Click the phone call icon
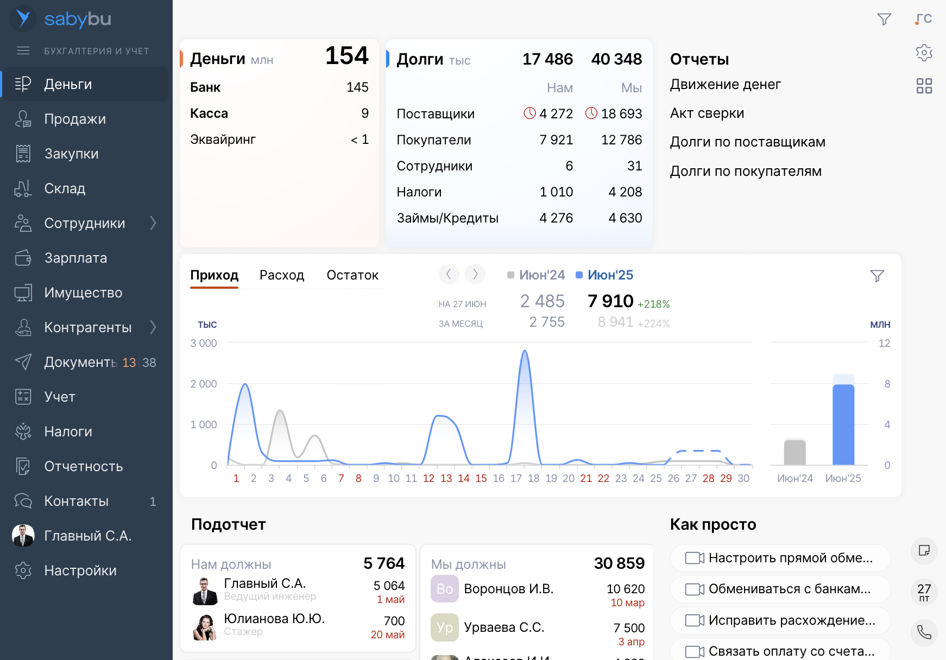Viewport: 946px width, 660px height. click(924, 632)
